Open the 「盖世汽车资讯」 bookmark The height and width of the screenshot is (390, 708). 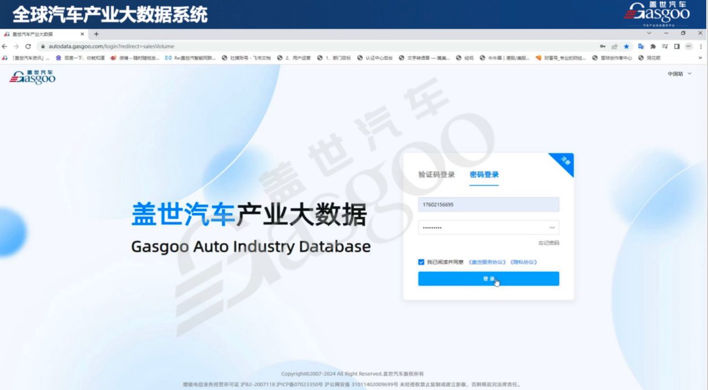coord(26,57)
